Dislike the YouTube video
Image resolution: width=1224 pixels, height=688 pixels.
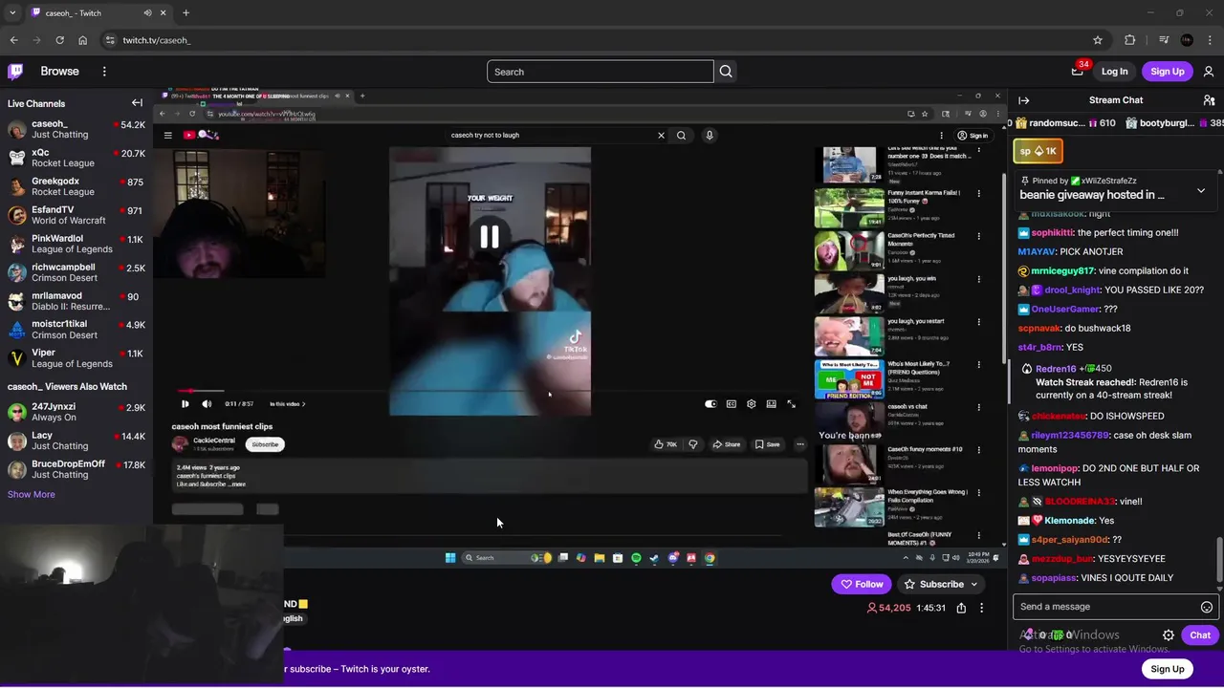tap(693, 444)
